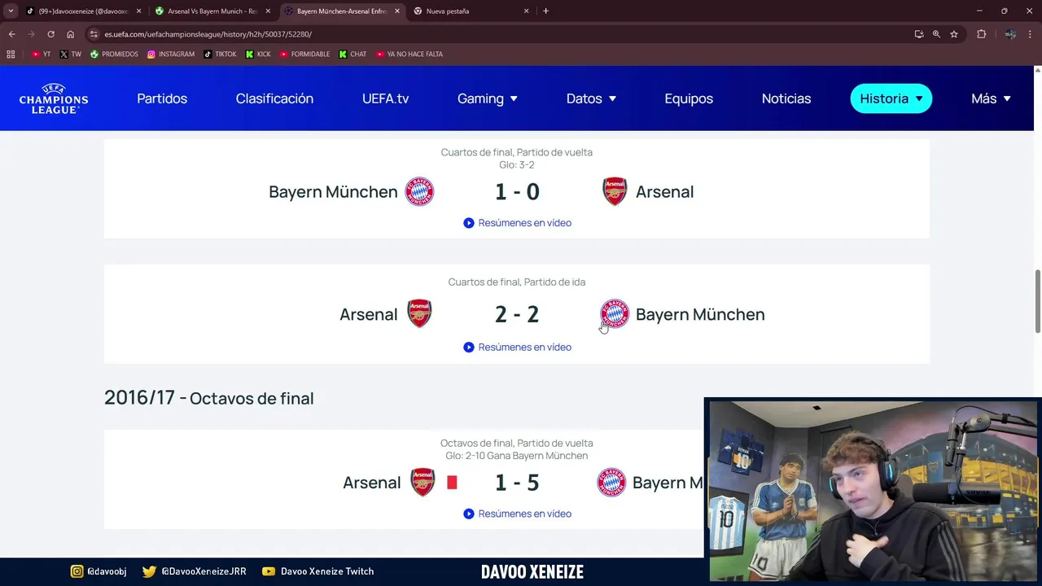
Task: Click the Arsenal crest in the 2-2 match
Action: pyautogui.click(x=419, y=314)
